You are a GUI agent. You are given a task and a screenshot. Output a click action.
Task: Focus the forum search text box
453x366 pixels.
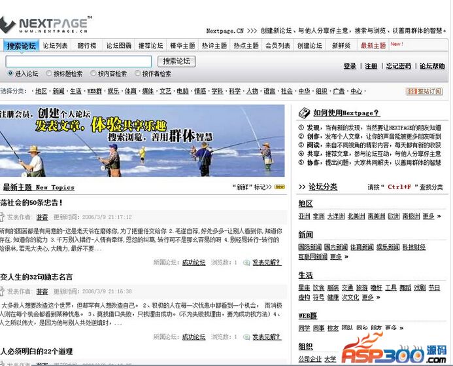click(x=78, y=62)
